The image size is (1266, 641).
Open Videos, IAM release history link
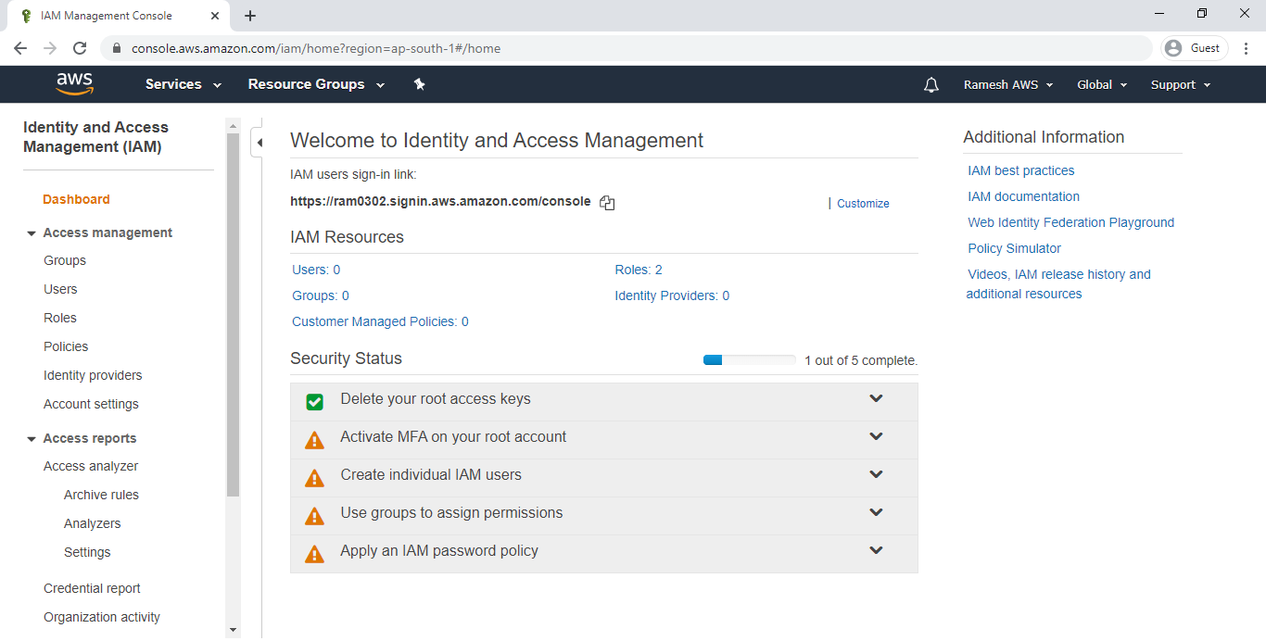click(x=1058, y=283)
